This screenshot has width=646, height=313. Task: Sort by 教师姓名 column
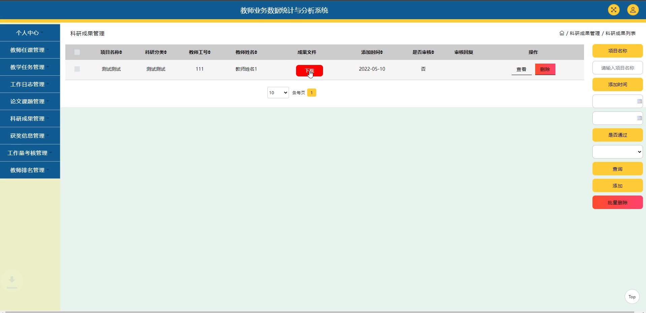point(246,52)
